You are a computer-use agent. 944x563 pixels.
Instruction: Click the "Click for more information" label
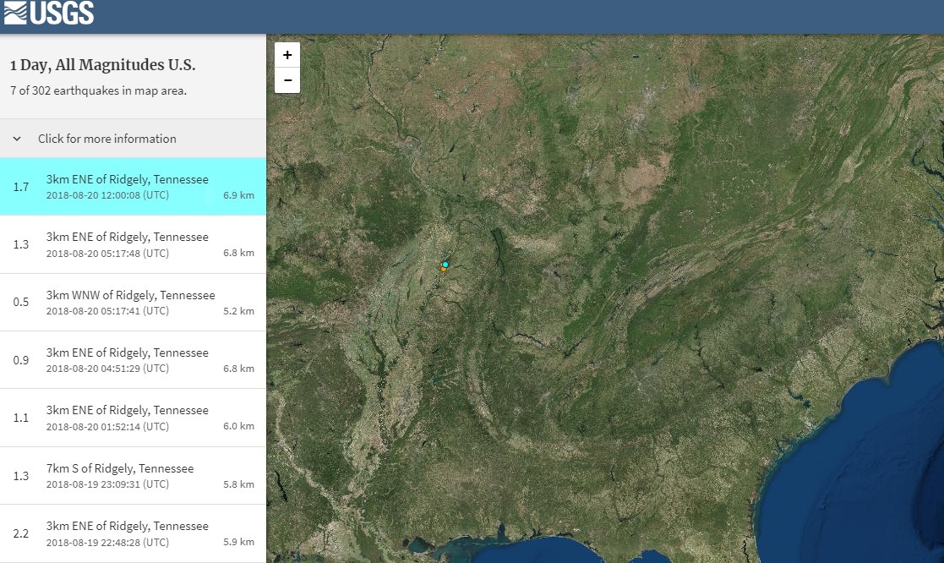coord(107,139)
